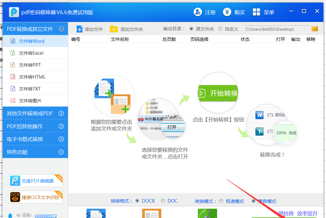Choose DOC conversion format
This screenshot has width=326, height=218.
[163, 201]
